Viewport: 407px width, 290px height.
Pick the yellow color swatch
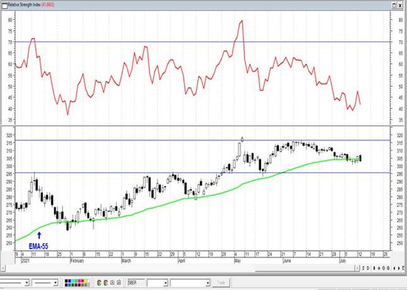click(86, 281)
